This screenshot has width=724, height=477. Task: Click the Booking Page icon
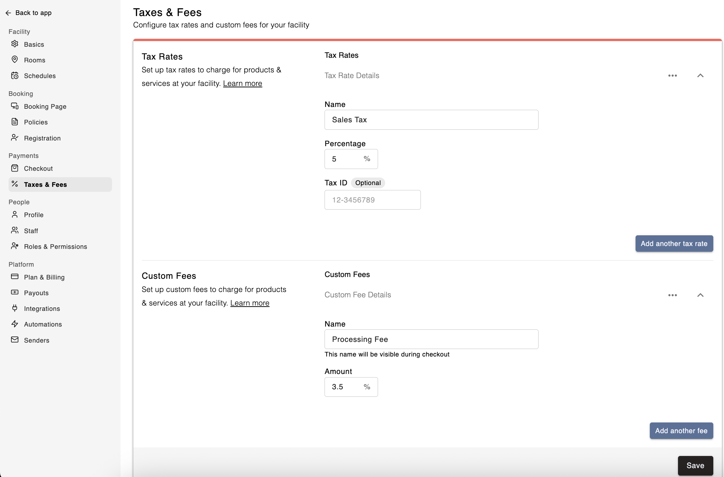point(15,106)
